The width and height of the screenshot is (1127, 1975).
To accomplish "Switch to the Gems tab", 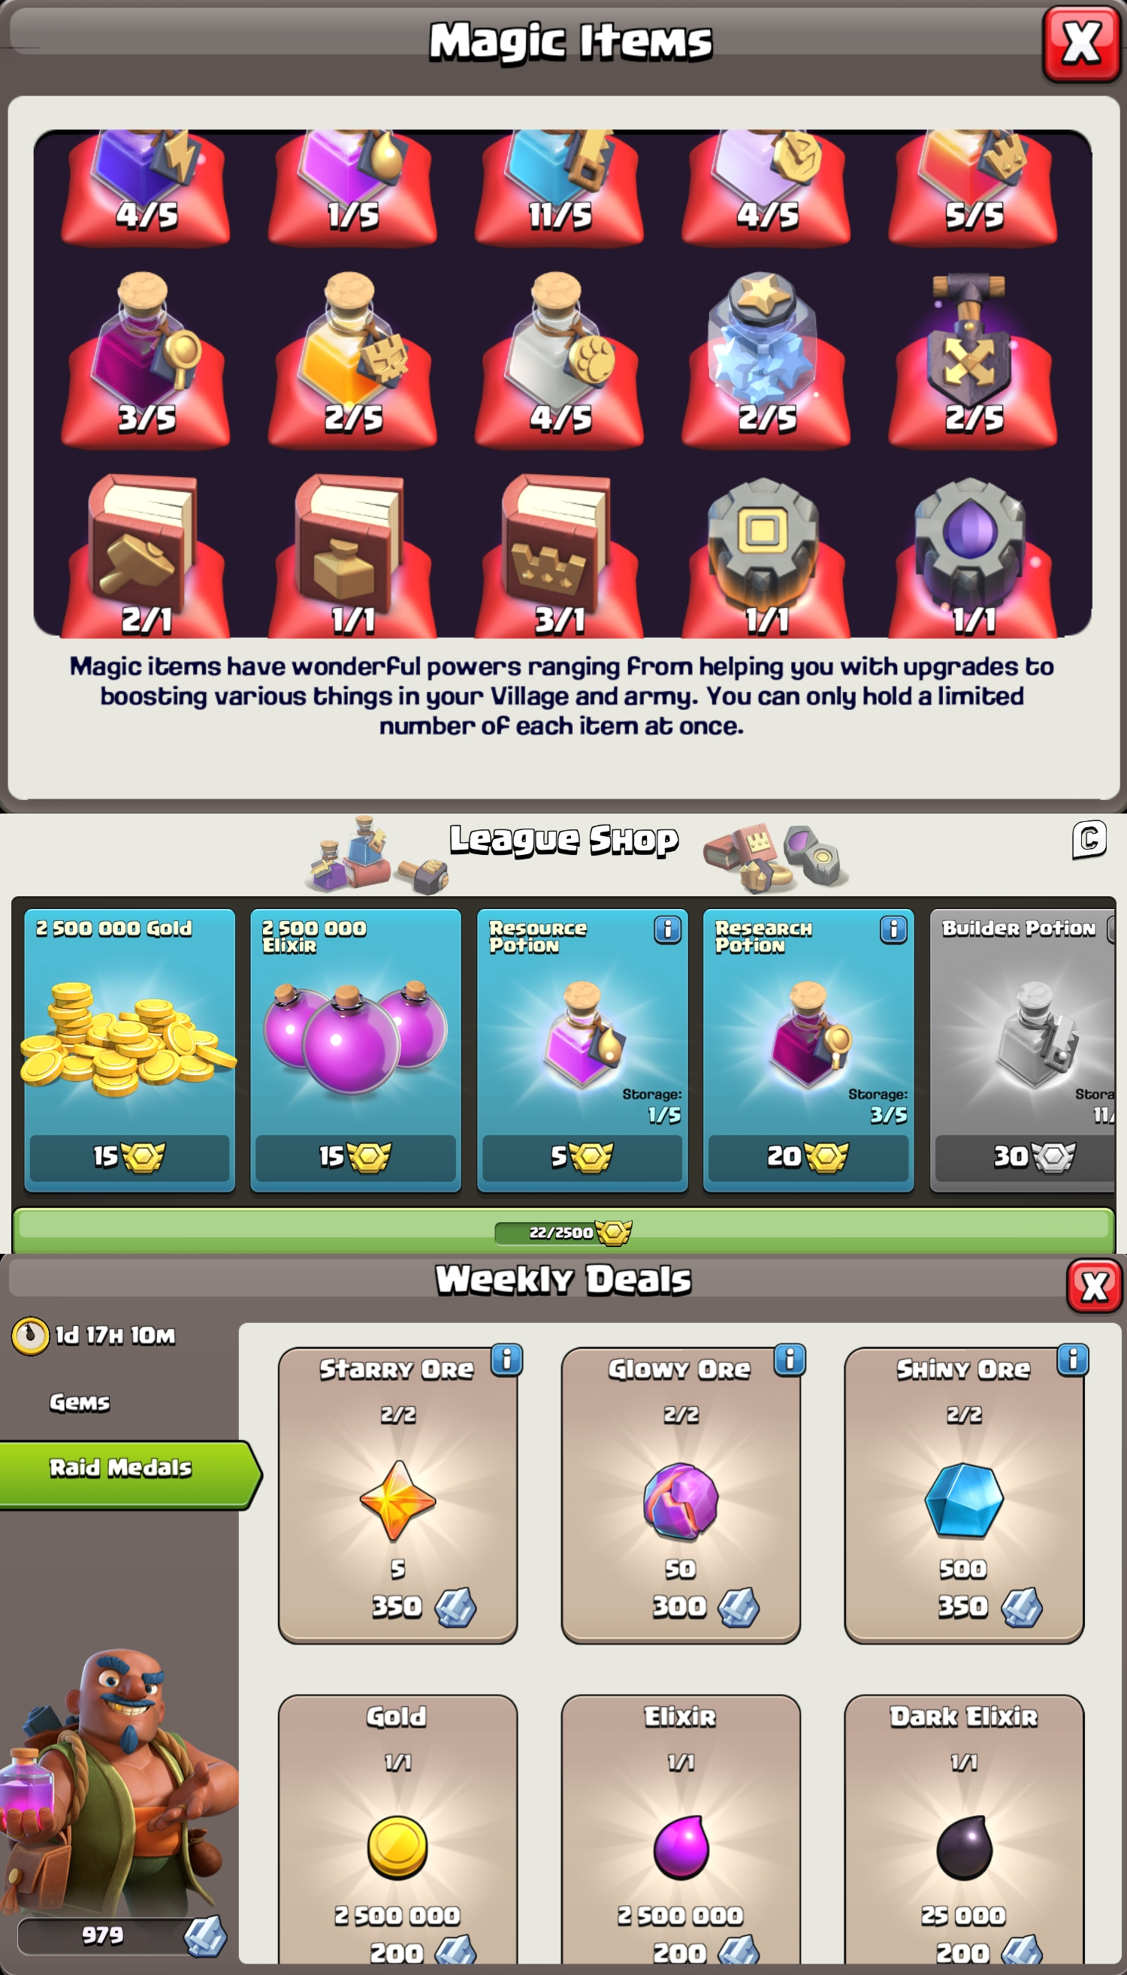I will pos(80,1403).
